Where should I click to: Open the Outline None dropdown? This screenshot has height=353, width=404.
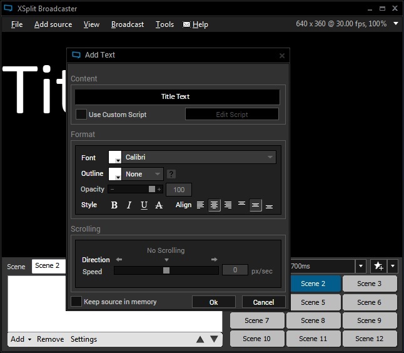(143, 174)
